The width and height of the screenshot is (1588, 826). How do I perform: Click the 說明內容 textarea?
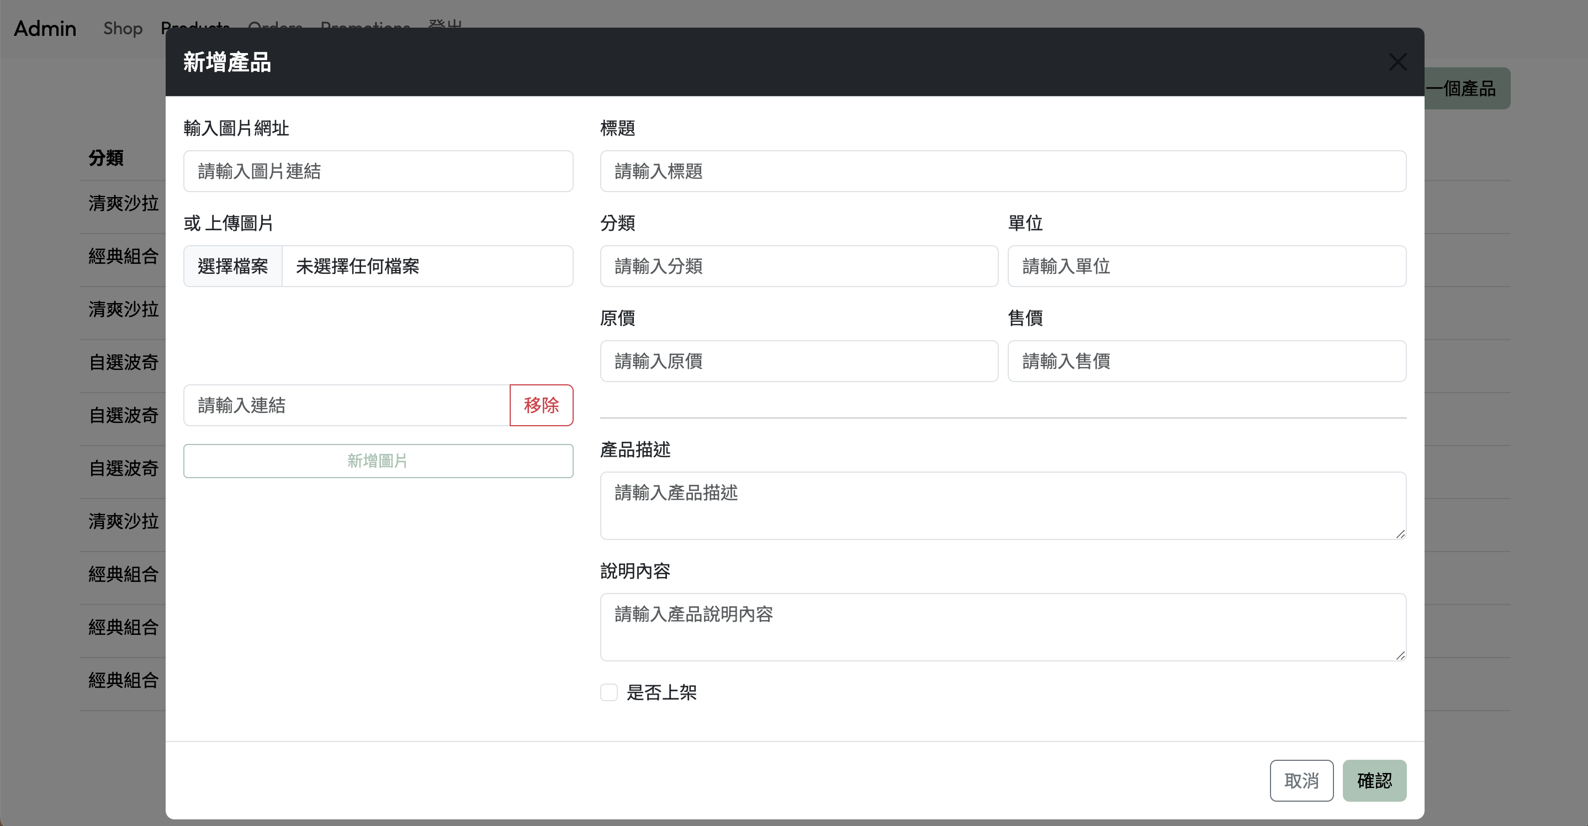pyautogui.click(x=1003, y=627)
